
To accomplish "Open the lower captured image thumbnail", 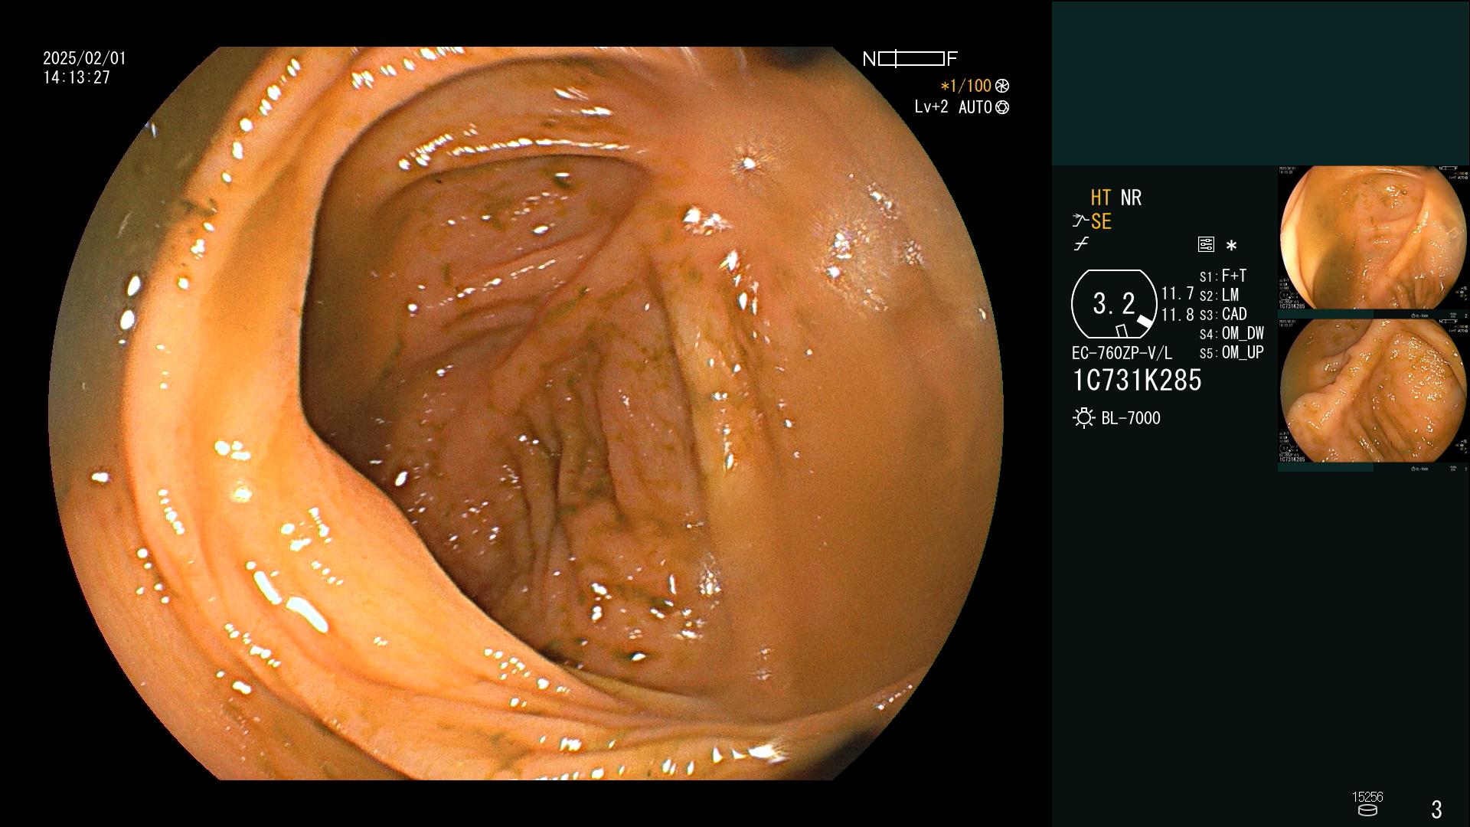I will [1374, 395].
